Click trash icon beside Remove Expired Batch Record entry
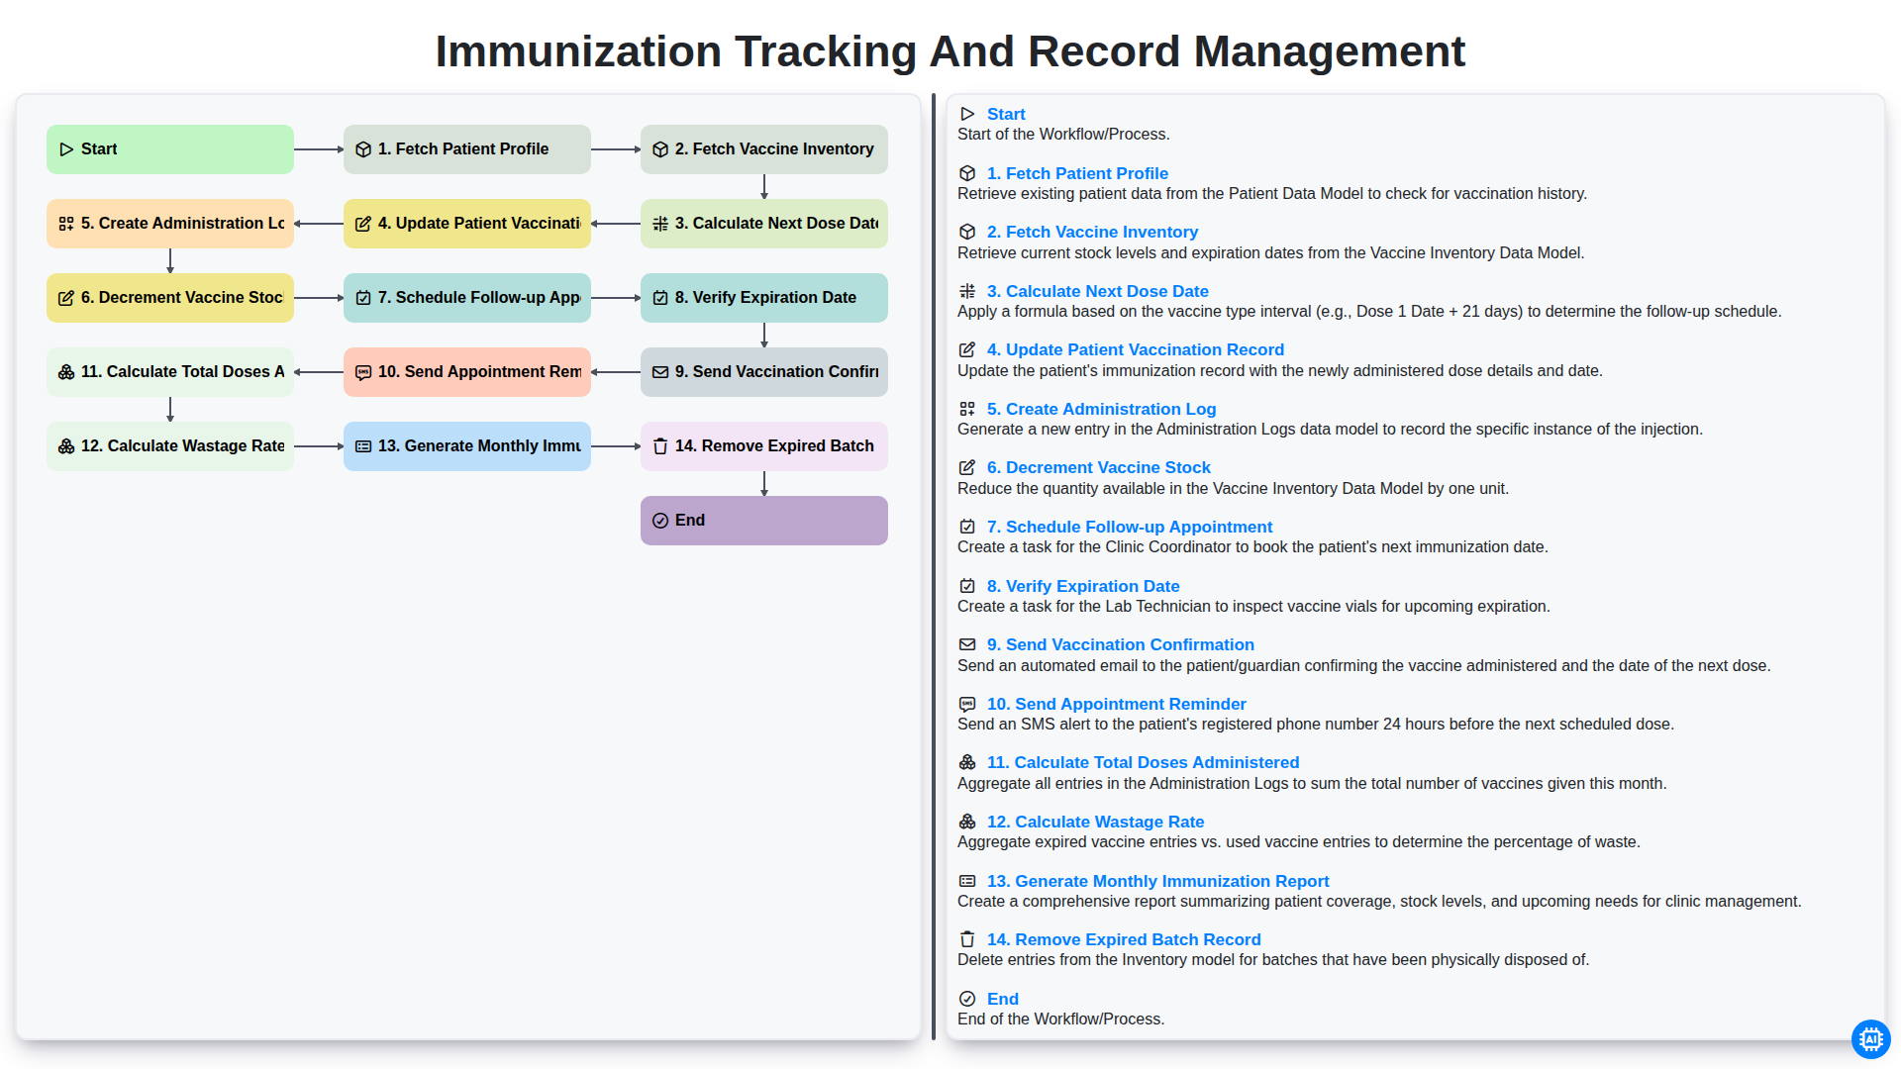The height and width of the screenshot is (1069, 1901). tap(967, 939)
